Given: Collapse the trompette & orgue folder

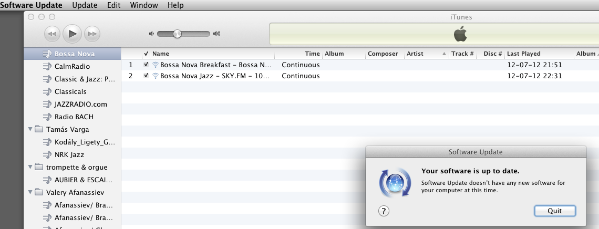Looking at the screenshot, I should coord(30,167).
